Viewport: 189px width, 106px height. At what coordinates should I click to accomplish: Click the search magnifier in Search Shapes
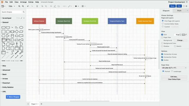(x=24, y=12)
